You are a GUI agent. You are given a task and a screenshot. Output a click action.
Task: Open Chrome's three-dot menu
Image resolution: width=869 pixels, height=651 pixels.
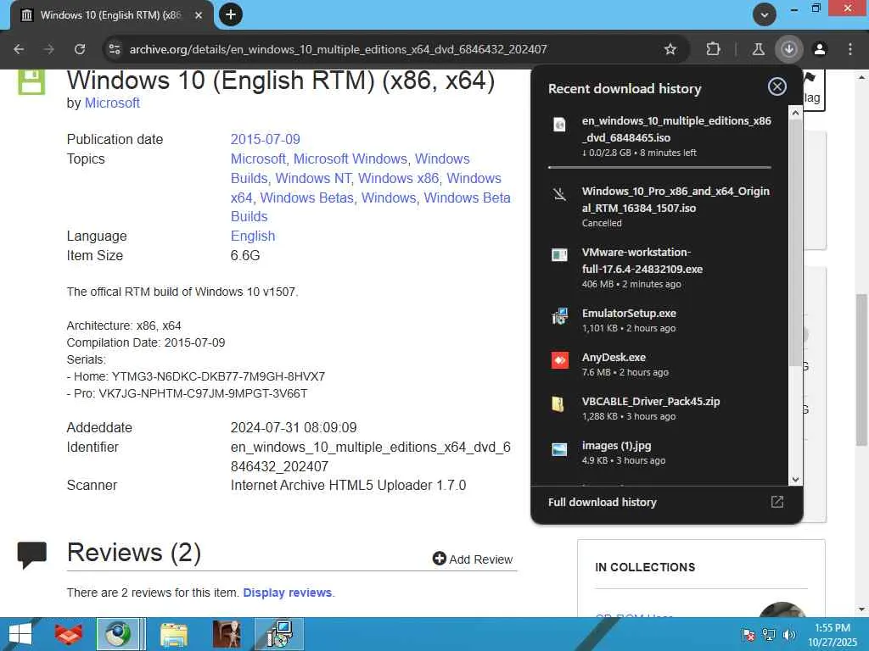click(x=850, y=49)
